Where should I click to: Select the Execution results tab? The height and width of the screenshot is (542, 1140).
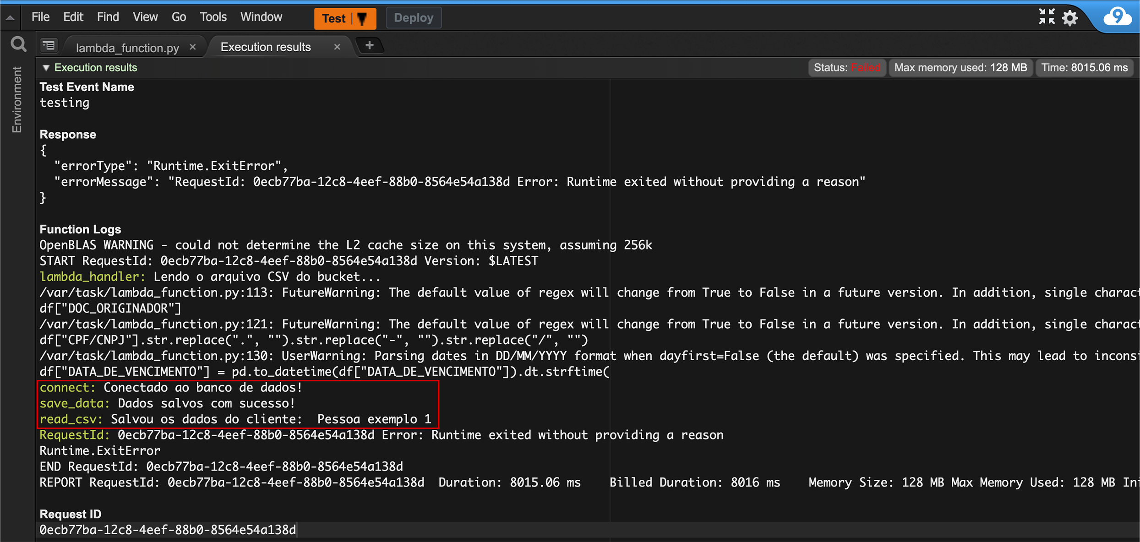point(266,47)
